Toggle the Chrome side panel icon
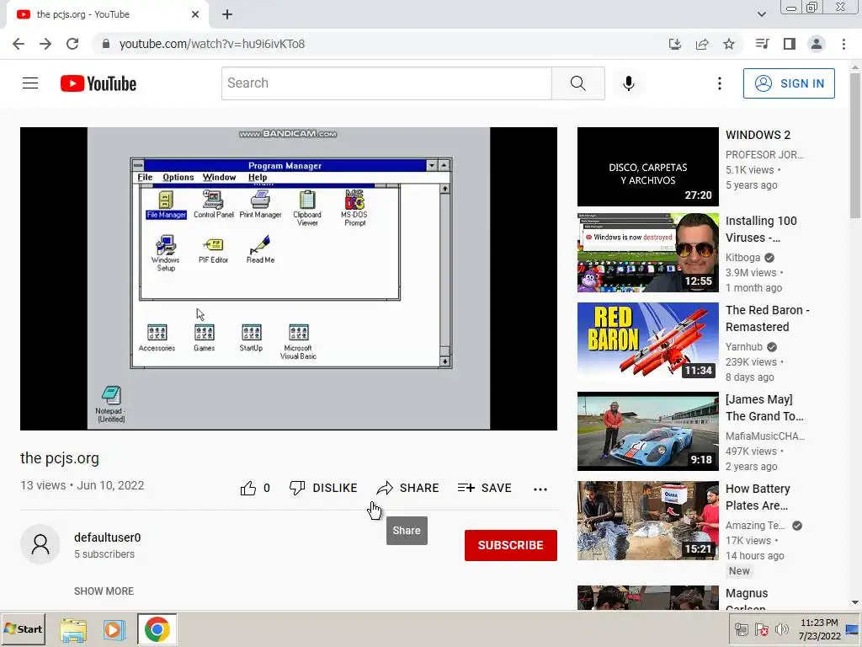Screen dimensions: 862x647 coord(790,44)
